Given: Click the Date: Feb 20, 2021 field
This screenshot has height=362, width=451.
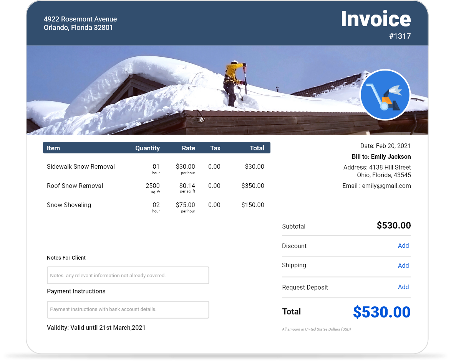Looking at the screenshot, I should coord(385,146).
